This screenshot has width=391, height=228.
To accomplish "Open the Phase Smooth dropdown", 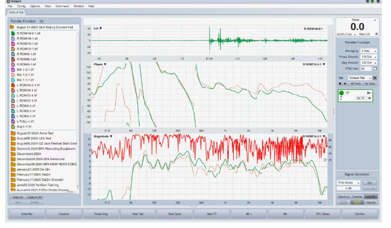I will pyautogui.click(x=368, y=56).
